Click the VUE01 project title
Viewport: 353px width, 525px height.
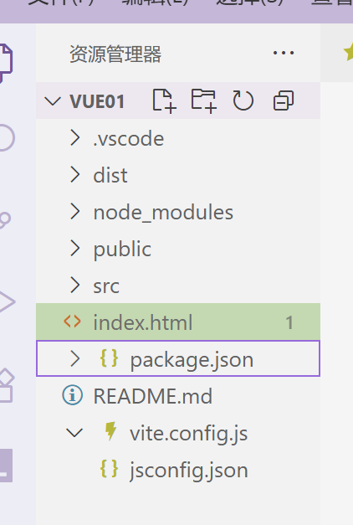coord(97,101)
